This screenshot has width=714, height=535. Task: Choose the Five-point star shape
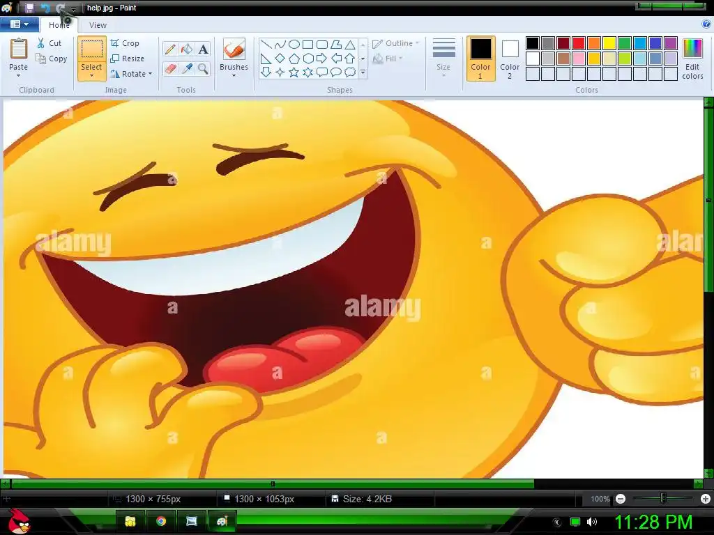coord(294,72)
